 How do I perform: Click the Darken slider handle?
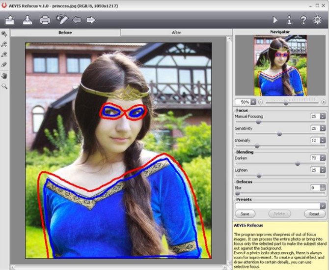pyautogui.click(x=297, y=163)
